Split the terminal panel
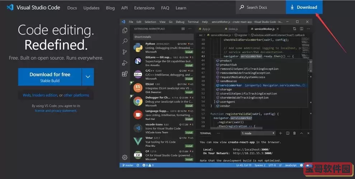This screenshot has height=179, width=355. pyautogui.click(x=288, y=133)
